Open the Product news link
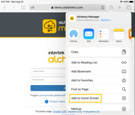This screenshot has height=115, width=135. tap(57, 102)
